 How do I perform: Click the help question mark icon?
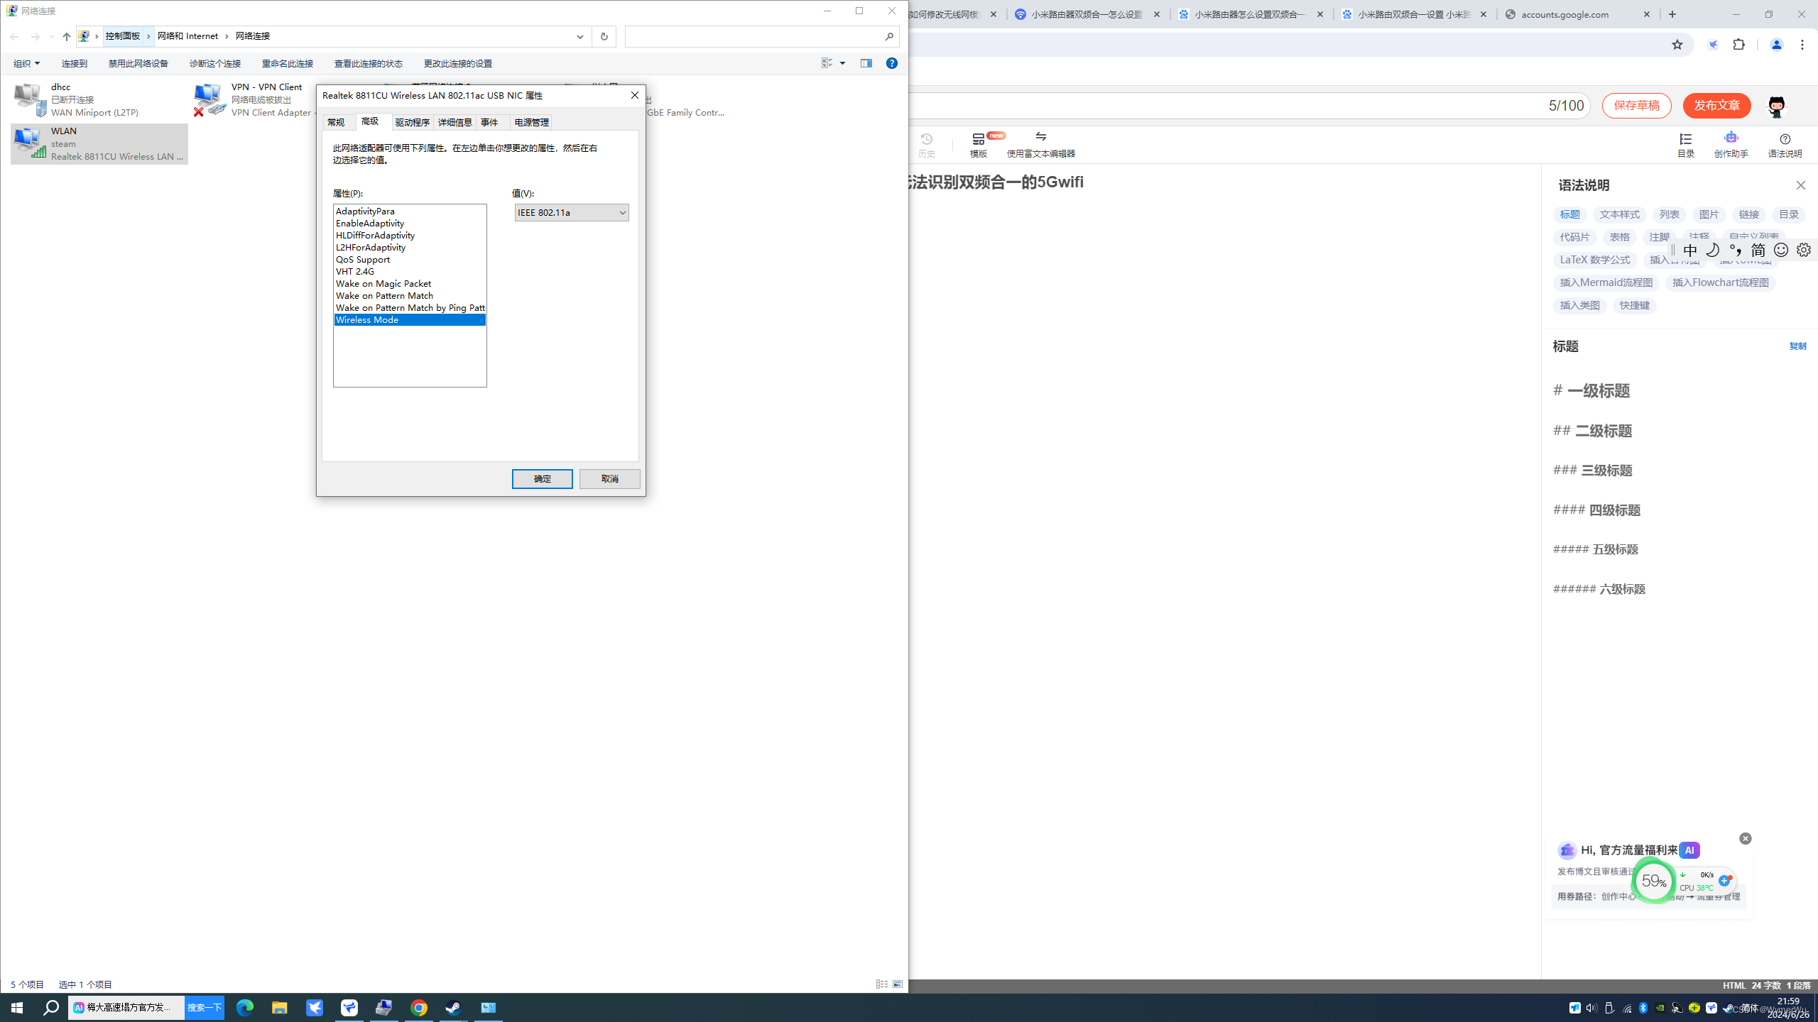(892, 63)
